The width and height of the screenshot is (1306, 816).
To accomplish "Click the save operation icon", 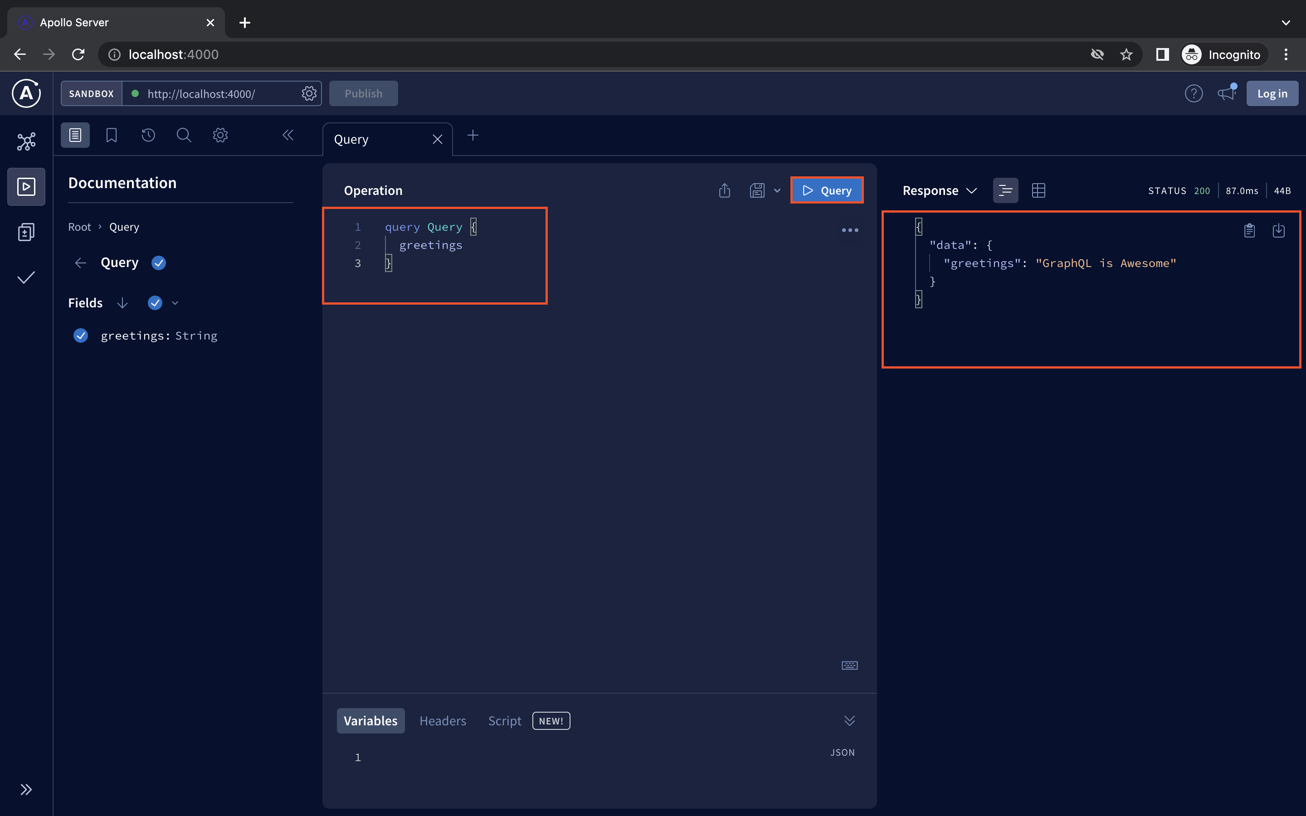I will [x=757, y=190].
